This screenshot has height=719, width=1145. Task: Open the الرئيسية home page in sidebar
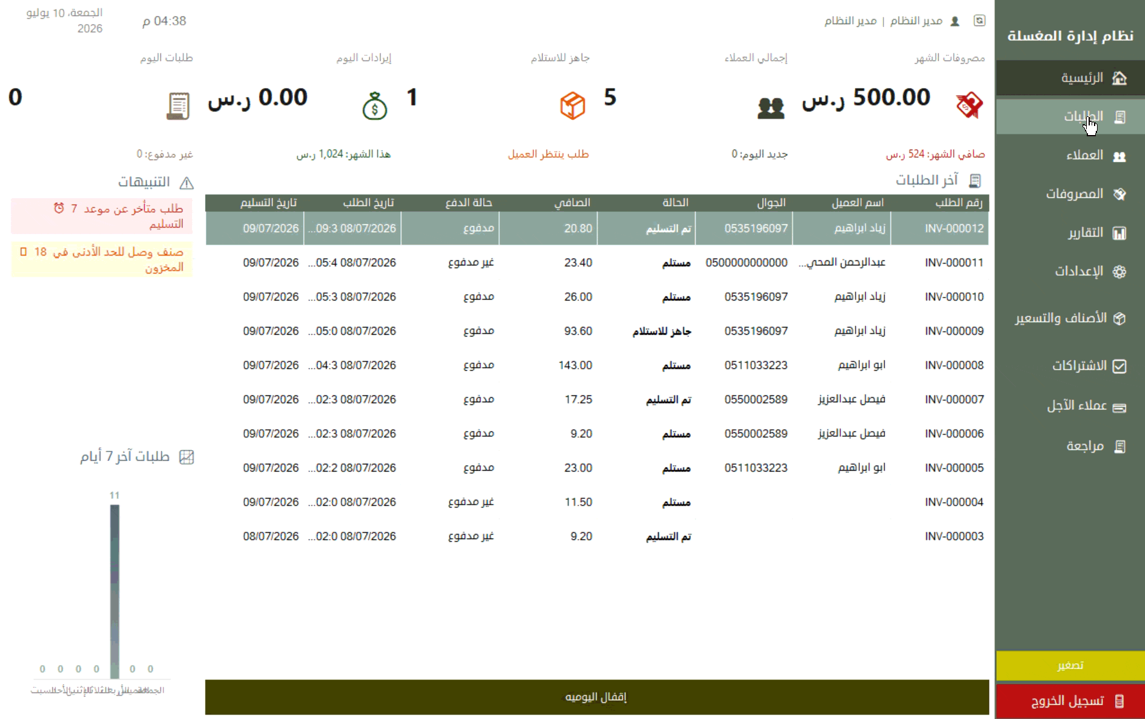[1070, 78]
